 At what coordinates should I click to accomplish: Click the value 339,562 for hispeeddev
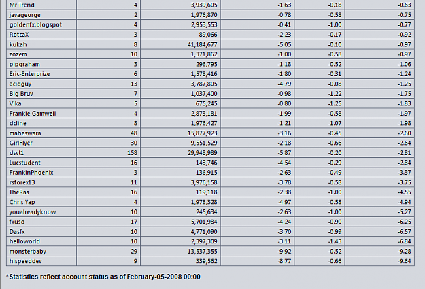pos(206,261)
